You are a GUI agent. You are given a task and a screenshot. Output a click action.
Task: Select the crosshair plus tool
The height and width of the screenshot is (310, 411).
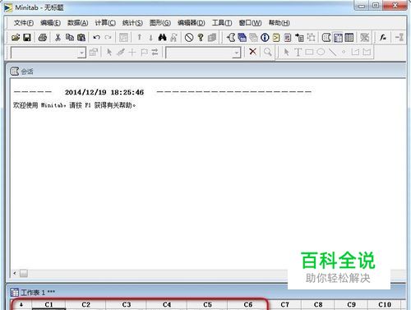(132, 52)
